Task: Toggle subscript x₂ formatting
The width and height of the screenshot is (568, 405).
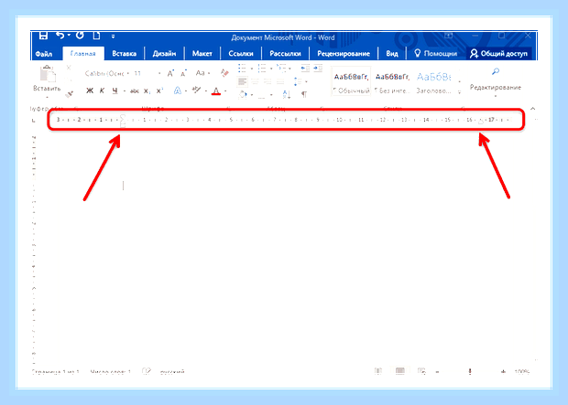Action: coord(147,91)
